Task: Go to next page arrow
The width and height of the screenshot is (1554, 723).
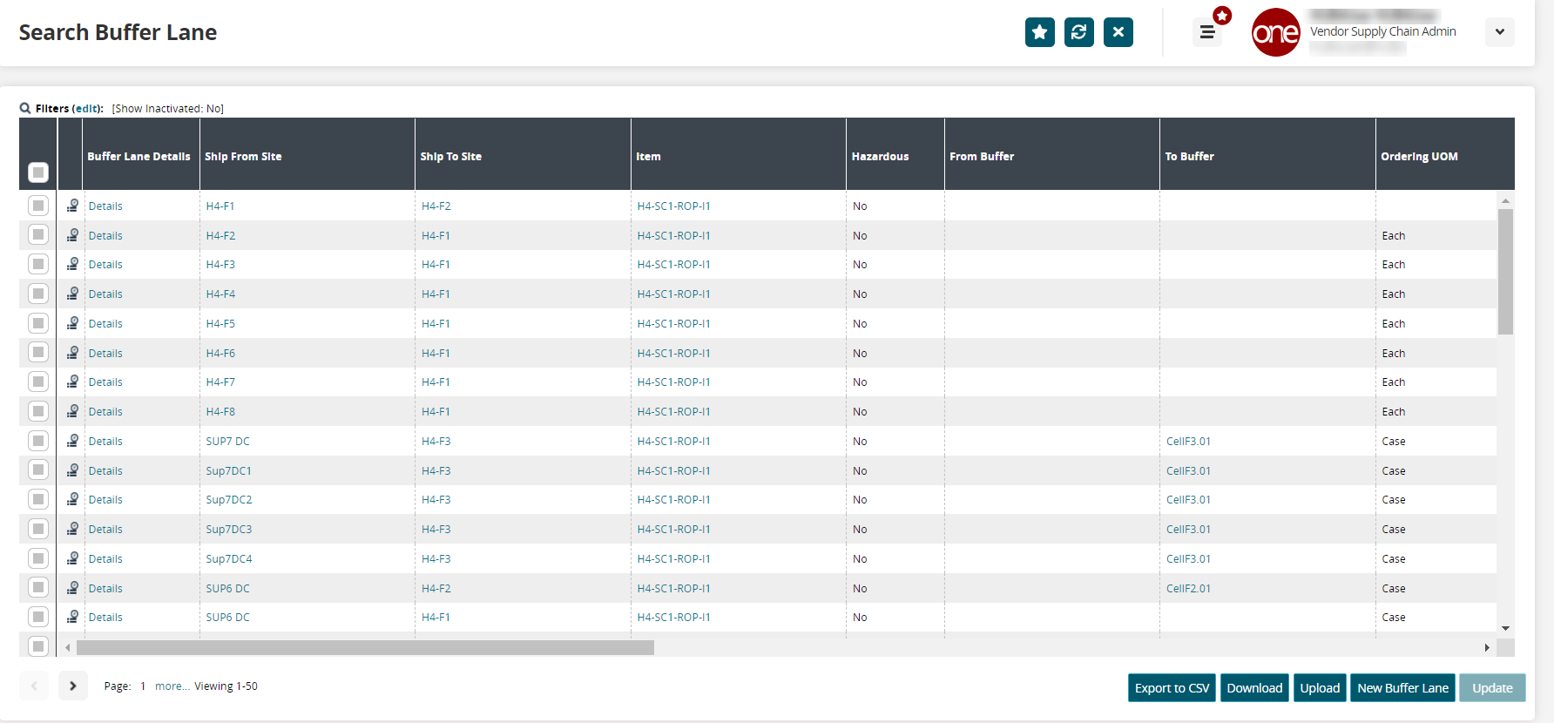Action: (x=73, y=686)
